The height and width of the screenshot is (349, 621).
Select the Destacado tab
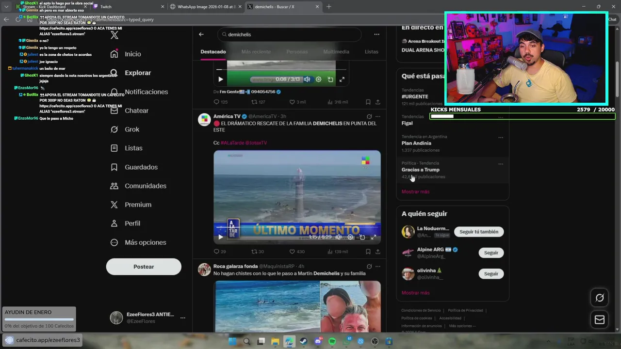pos(213,51)
